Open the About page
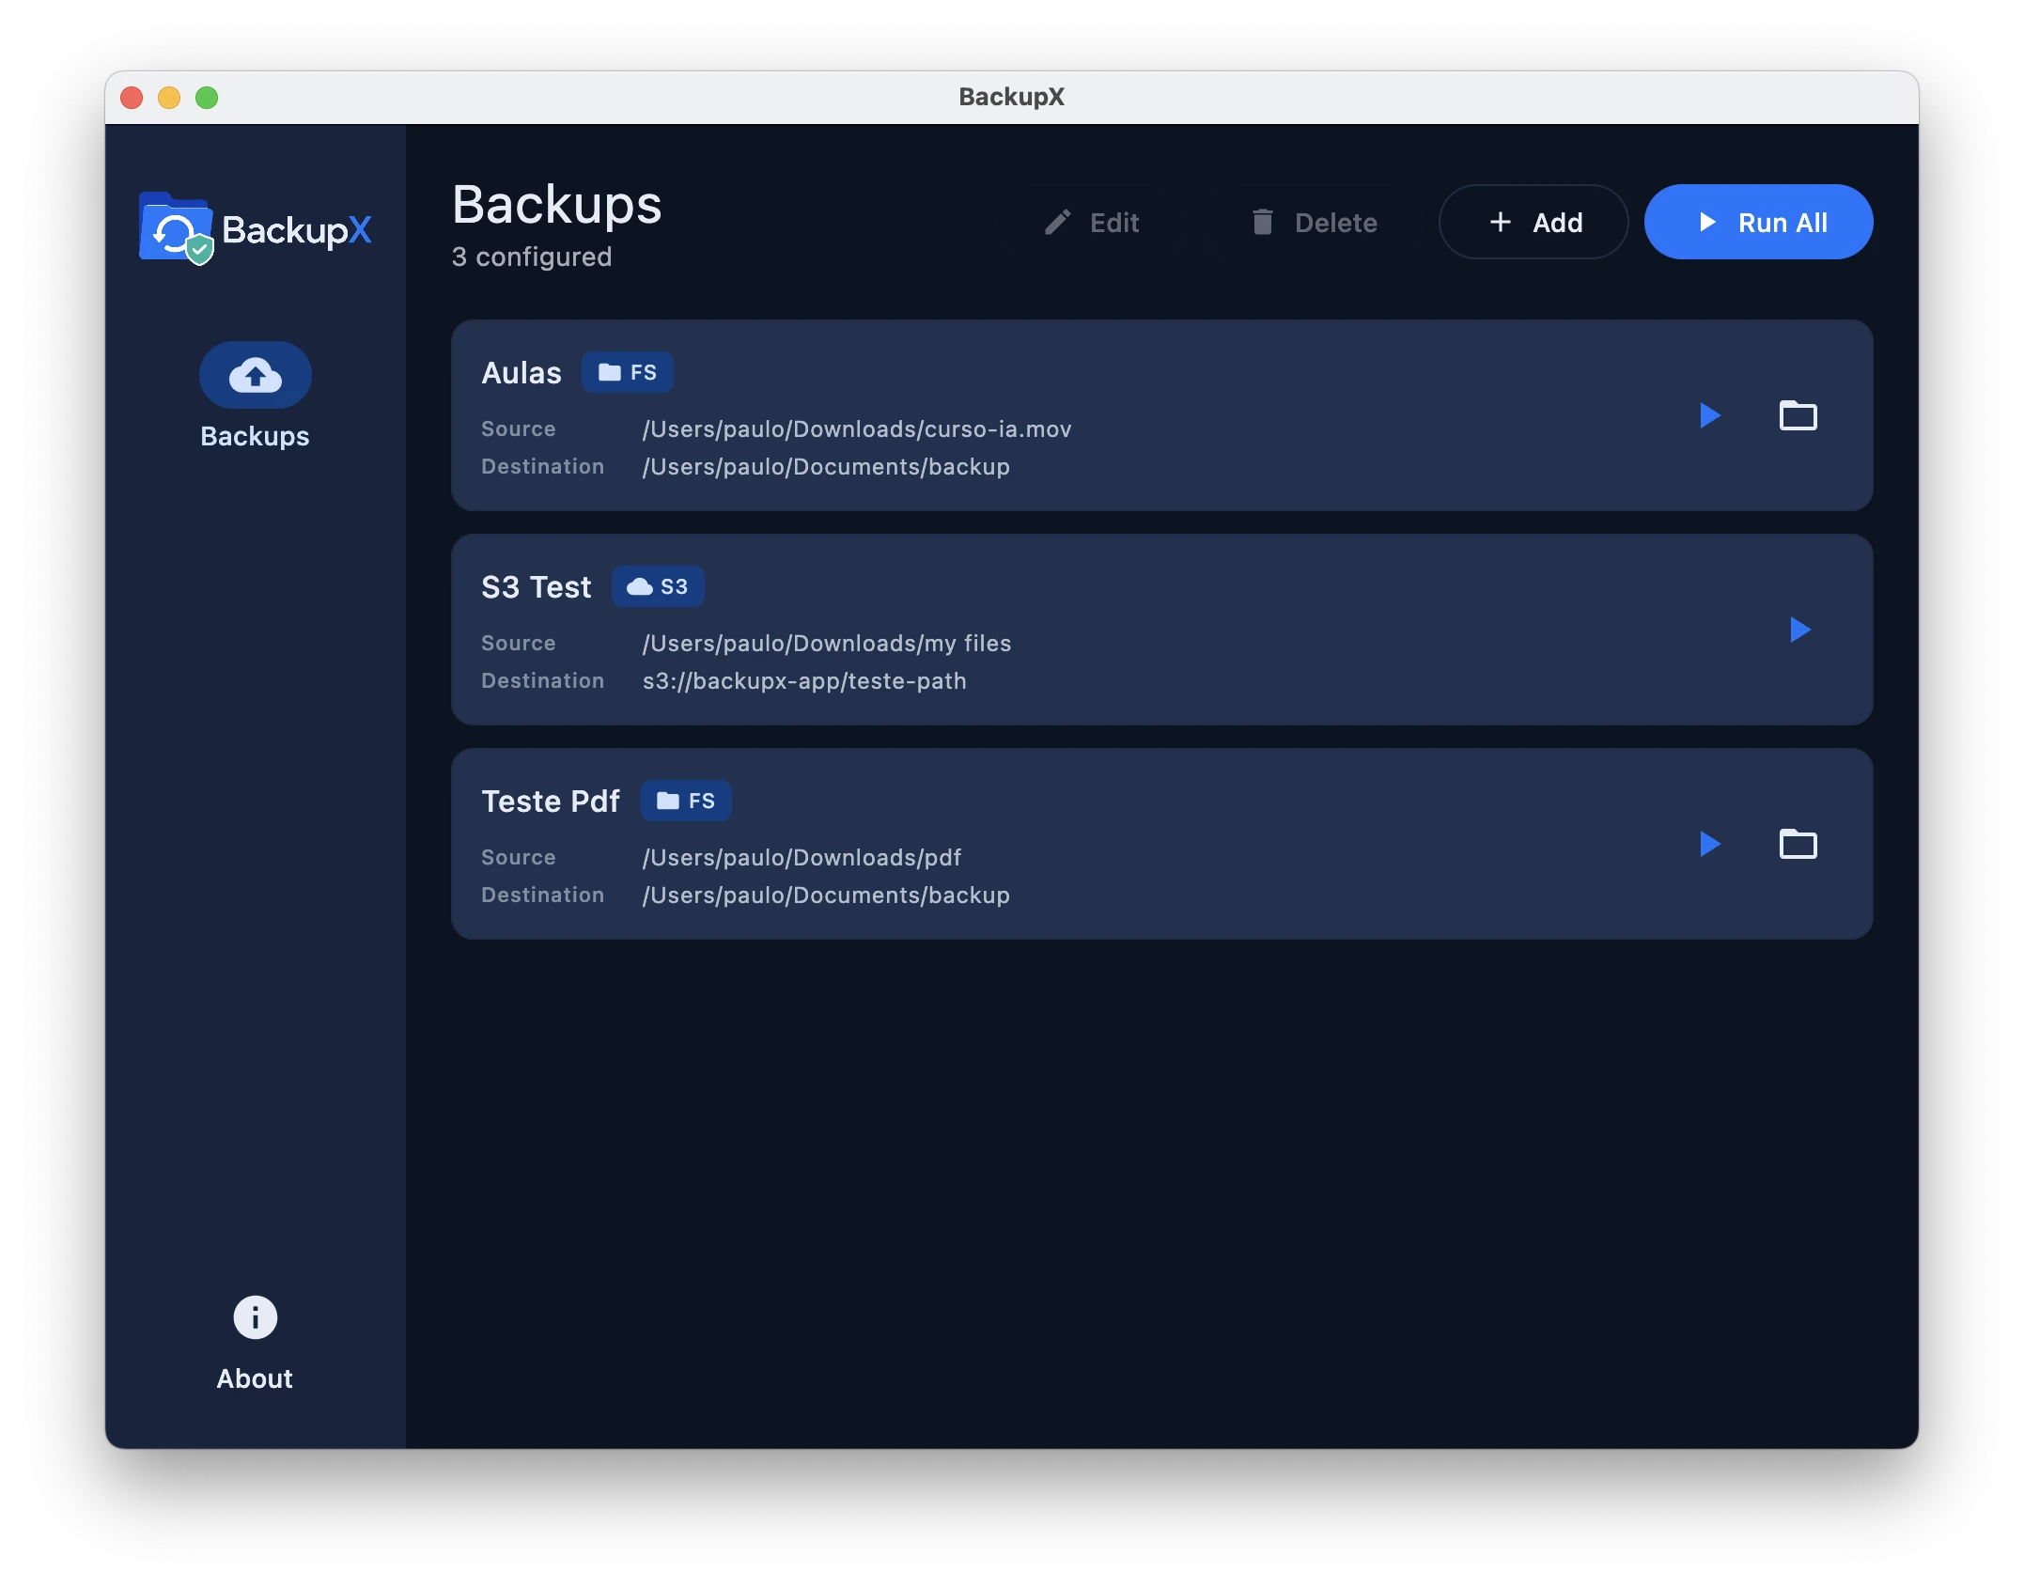This screenshot has height=1588, width=2024. [255, 1344]
